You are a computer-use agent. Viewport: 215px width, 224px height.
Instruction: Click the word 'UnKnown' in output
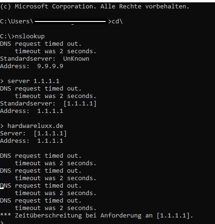76,59
